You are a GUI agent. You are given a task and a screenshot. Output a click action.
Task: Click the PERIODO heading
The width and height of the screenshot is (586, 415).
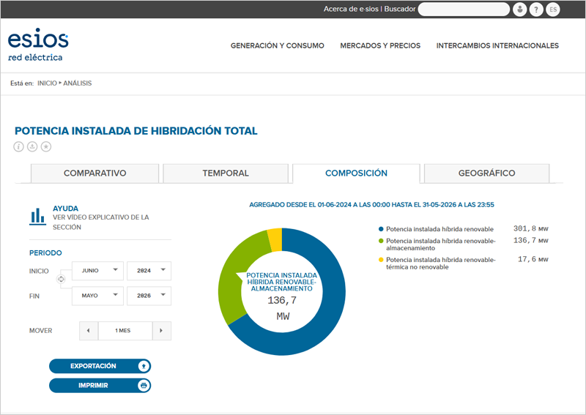[x=45, y=253]
